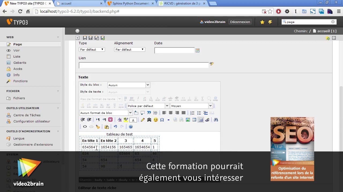The image size is (343, 192).
Task: Insert a paragraph before the current block
Action: (x=136, y=113)
